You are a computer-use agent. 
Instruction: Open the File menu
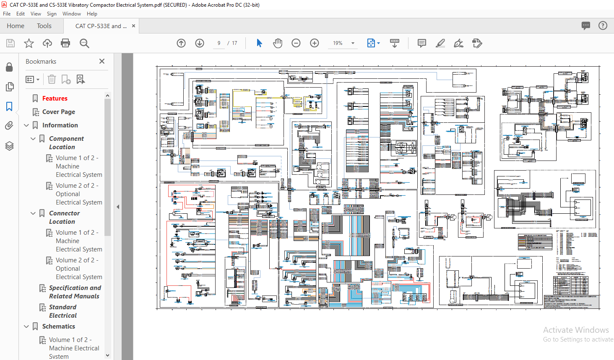click(x=7, y=14)
